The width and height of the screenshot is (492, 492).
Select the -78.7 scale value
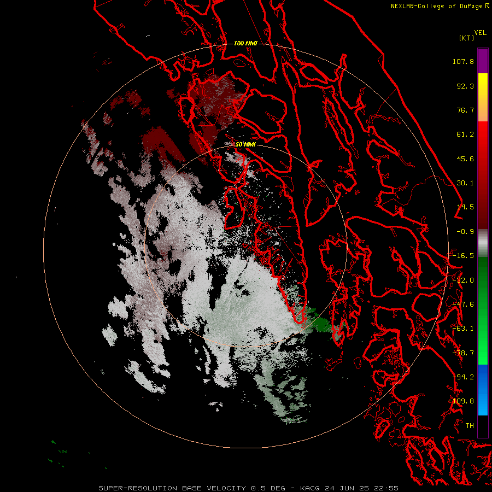(x=463, y=353)
